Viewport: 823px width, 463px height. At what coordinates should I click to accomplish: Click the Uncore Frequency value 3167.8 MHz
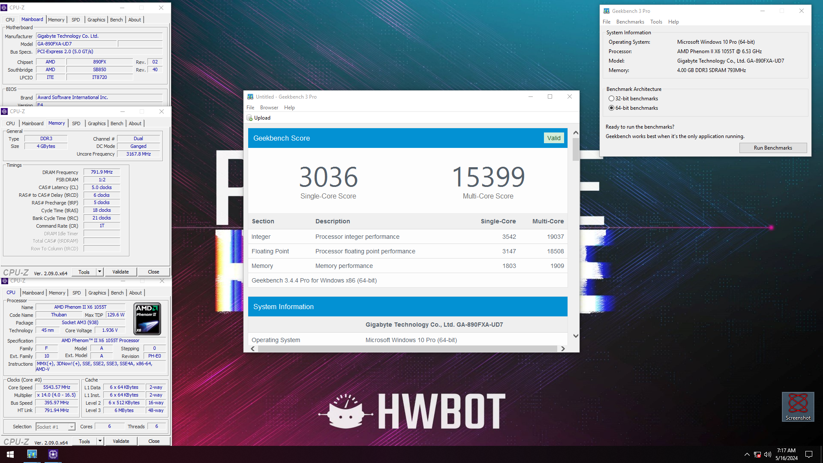(138, 154)
